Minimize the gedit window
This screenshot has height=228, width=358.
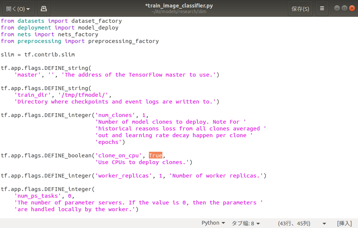click(337, 8)
